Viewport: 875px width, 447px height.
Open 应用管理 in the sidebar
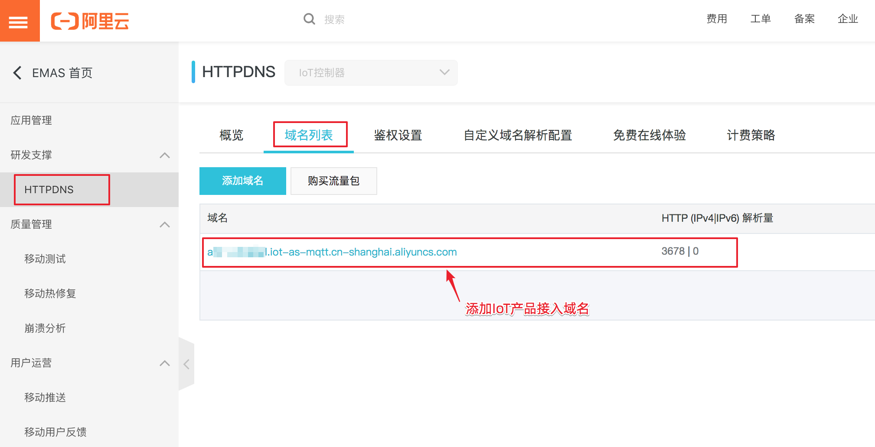coord(31,120)
